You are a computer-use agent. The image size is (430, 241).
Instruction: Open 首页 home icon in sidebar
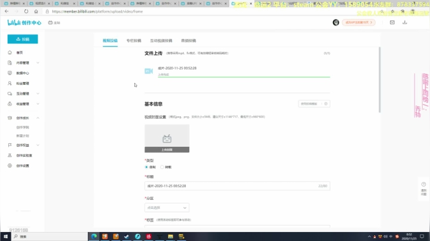(10, 52)
